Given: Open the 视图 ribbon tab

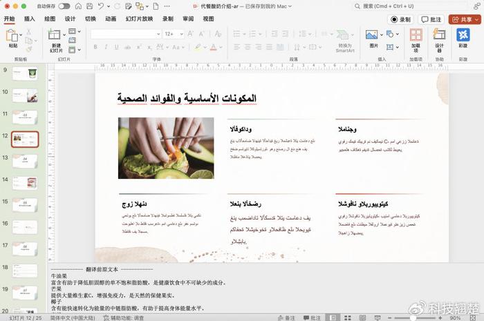Looking at the screenshot, I should pyautogui.click(x=208, y=19).
